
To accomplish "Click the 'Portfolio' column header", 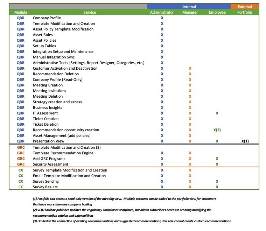I will 244,12.
